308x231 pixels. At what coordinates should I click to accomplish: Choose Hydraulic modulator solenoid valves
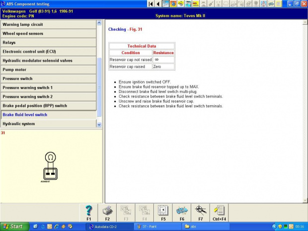pyautogui.click(x=49, y=60)
